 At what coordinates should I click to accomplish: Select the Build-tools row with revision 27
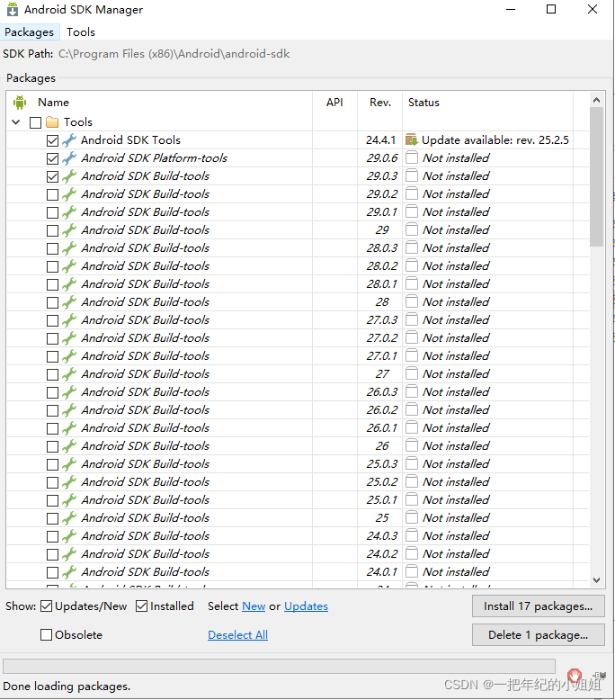tap(298, 374)
